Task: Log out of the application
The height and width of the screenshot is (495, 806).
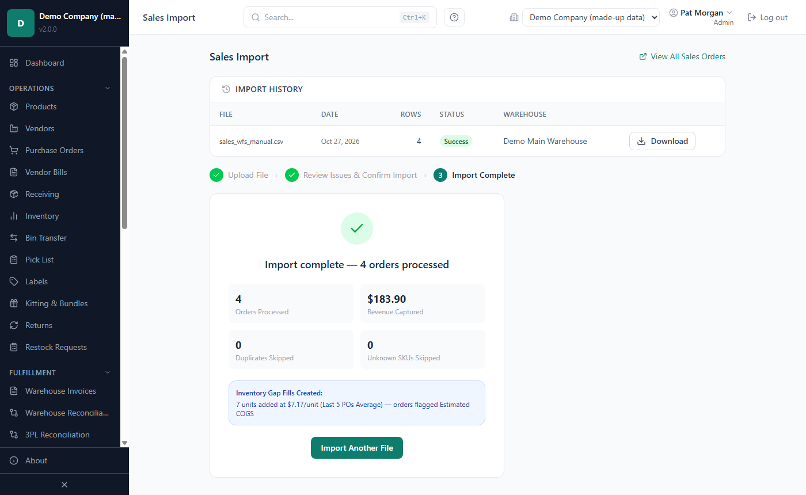Action: 767,17
